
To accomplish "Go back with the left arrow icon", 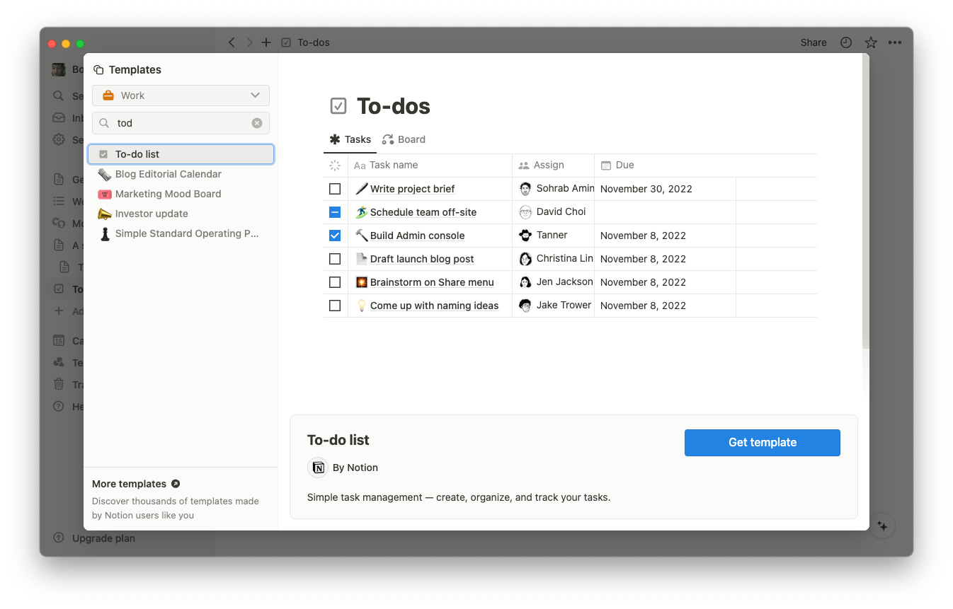I will pos(232,42).
